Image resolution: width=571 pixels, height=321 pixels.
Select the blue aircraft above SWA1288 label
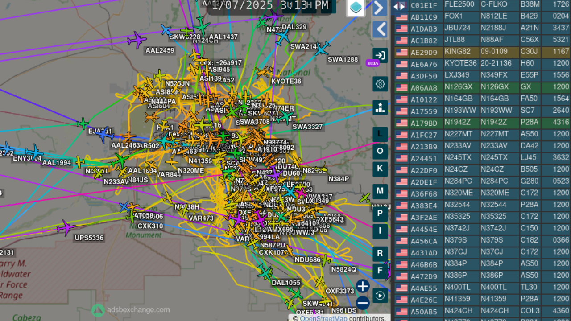pyautogui.click(x=322, y=48)
